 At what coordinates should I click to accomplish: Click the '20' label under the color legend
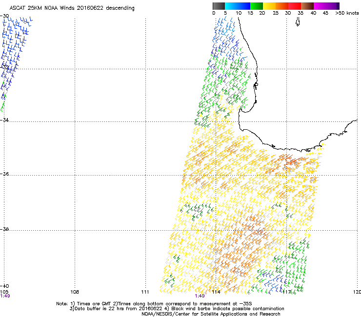click(x=262, y=13)
